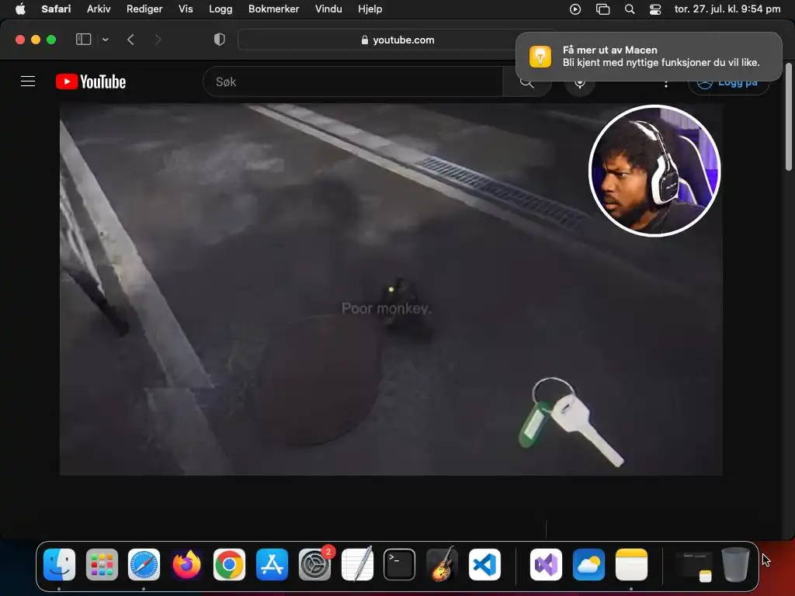Open the Arkiv menu
795x596 pixels.
pos(99,9)
